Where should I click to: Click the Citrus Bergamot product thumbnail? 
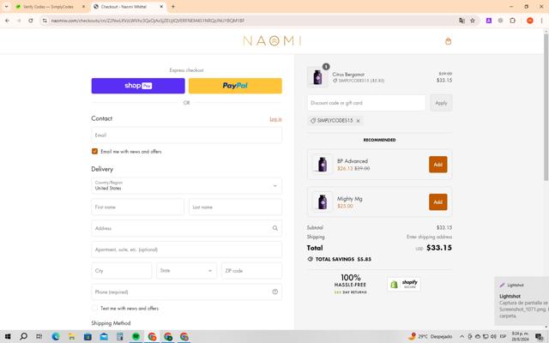coord(317,77)
